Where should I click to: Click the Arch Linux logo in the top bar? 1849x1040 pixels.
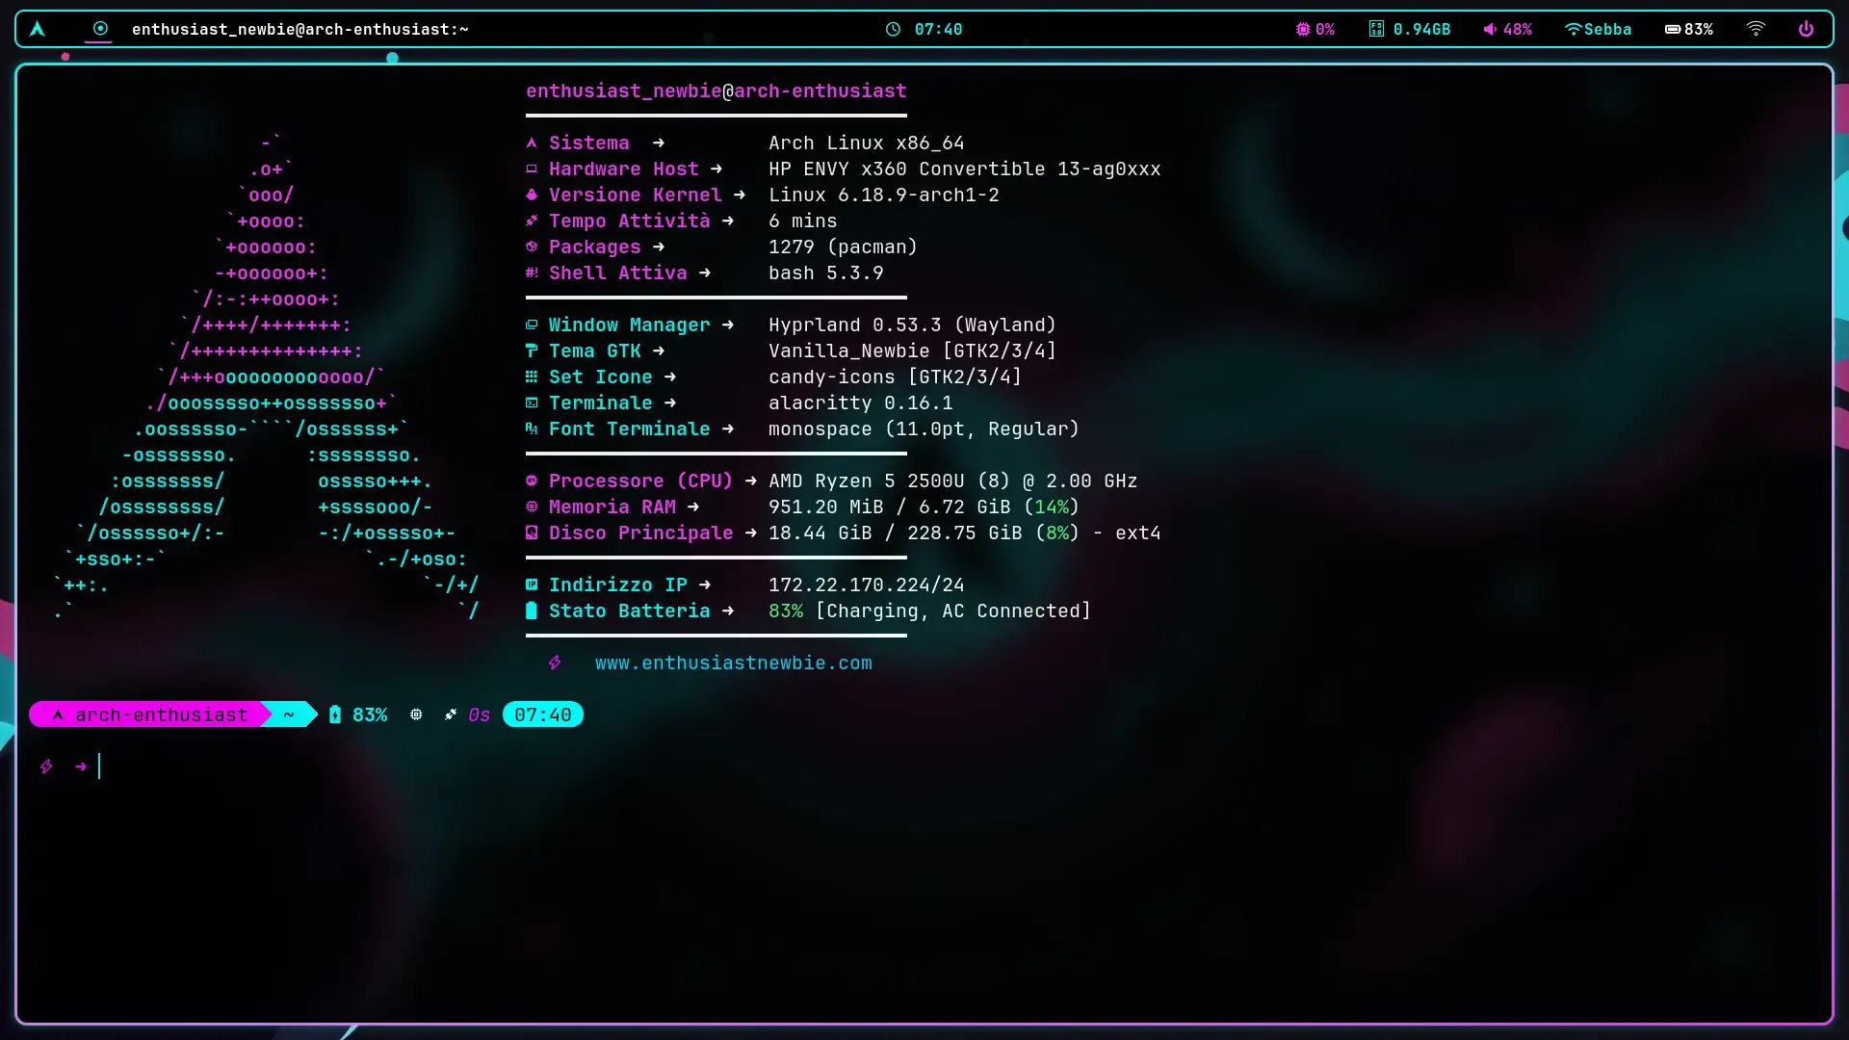38,29
